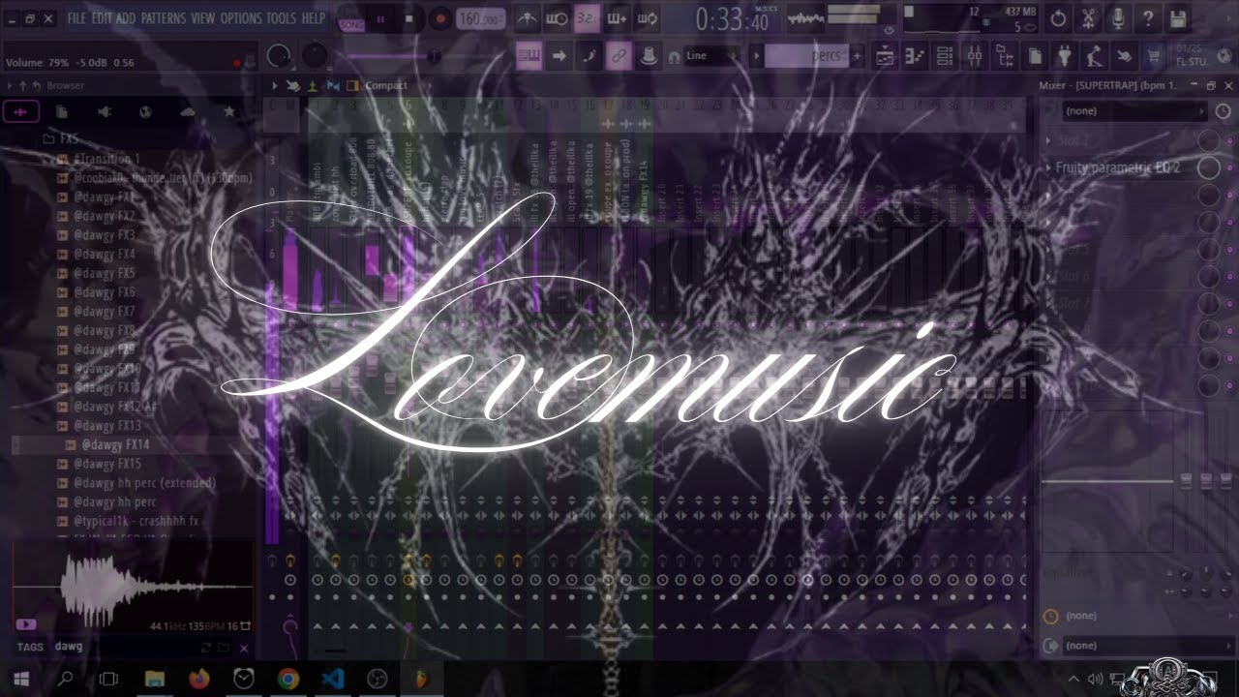Select @typical1k - crashhhh fx sample
This screenshot has height=697, width=1239.
click(x=136, y=521)
